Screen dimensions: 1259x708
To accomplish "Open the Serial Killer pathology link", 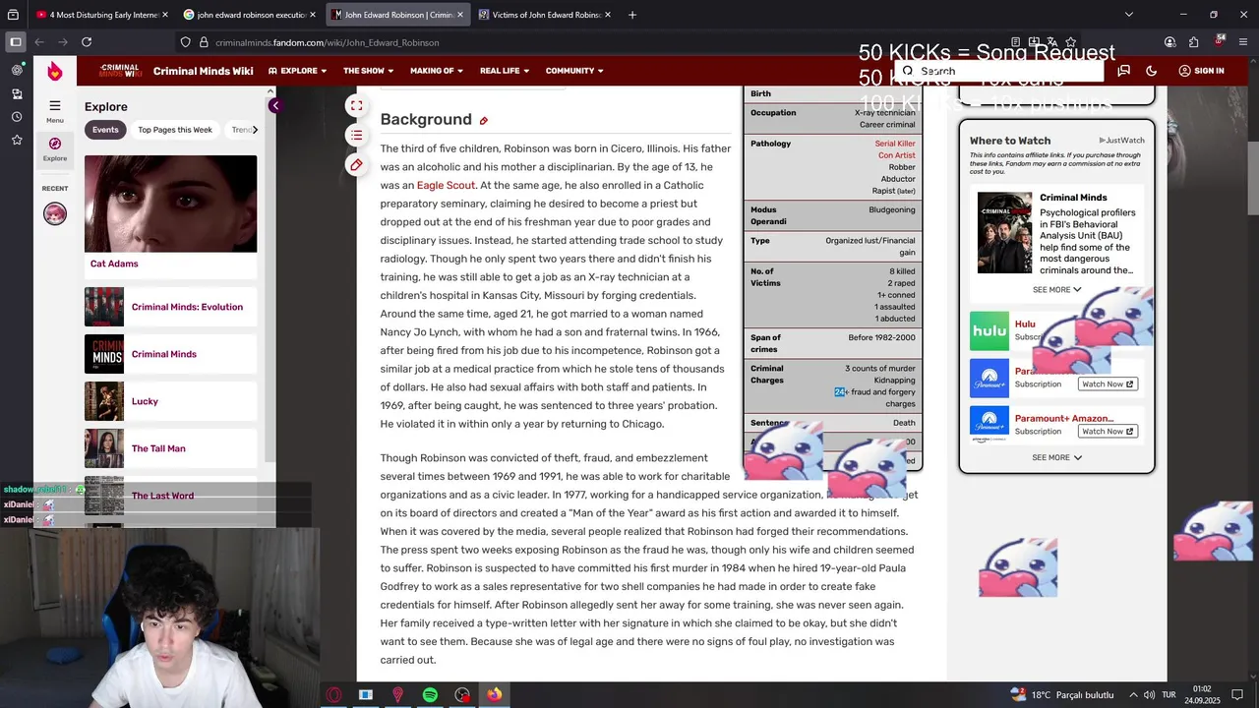I will pos(895,144).
